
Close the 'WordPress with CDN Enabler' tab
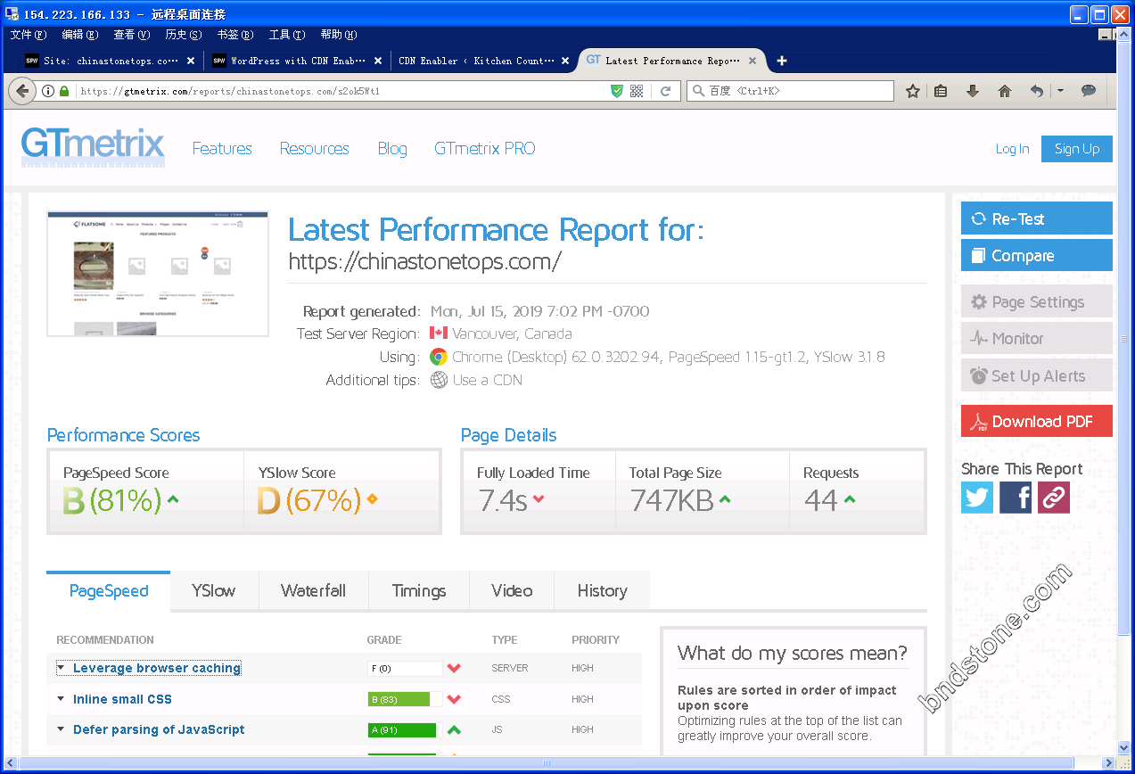click(x=378, y=61)
